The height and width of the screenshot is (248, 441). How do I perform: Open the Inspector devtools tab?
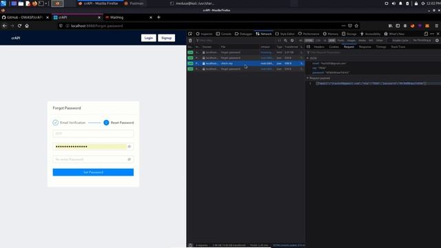point(204,34)
